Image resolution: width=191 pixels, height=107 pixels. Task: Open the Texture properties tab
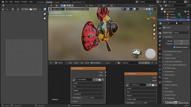(160, 82)
